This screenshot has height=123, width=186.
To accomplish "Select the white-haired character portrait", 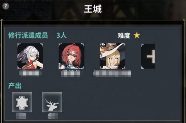I will [30, 56].
